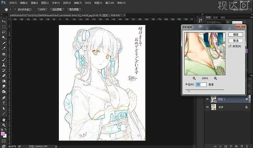
Task: Close the document tab
Action: click(124, 15)
